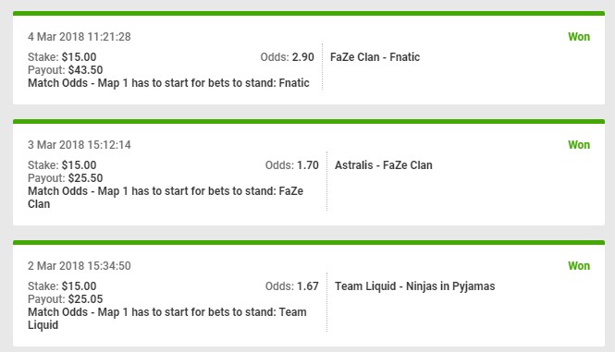Click the $15.00 stake on the Fnatic bet
Viewport: 615px width, 352px height.
(x=79, y=57)
